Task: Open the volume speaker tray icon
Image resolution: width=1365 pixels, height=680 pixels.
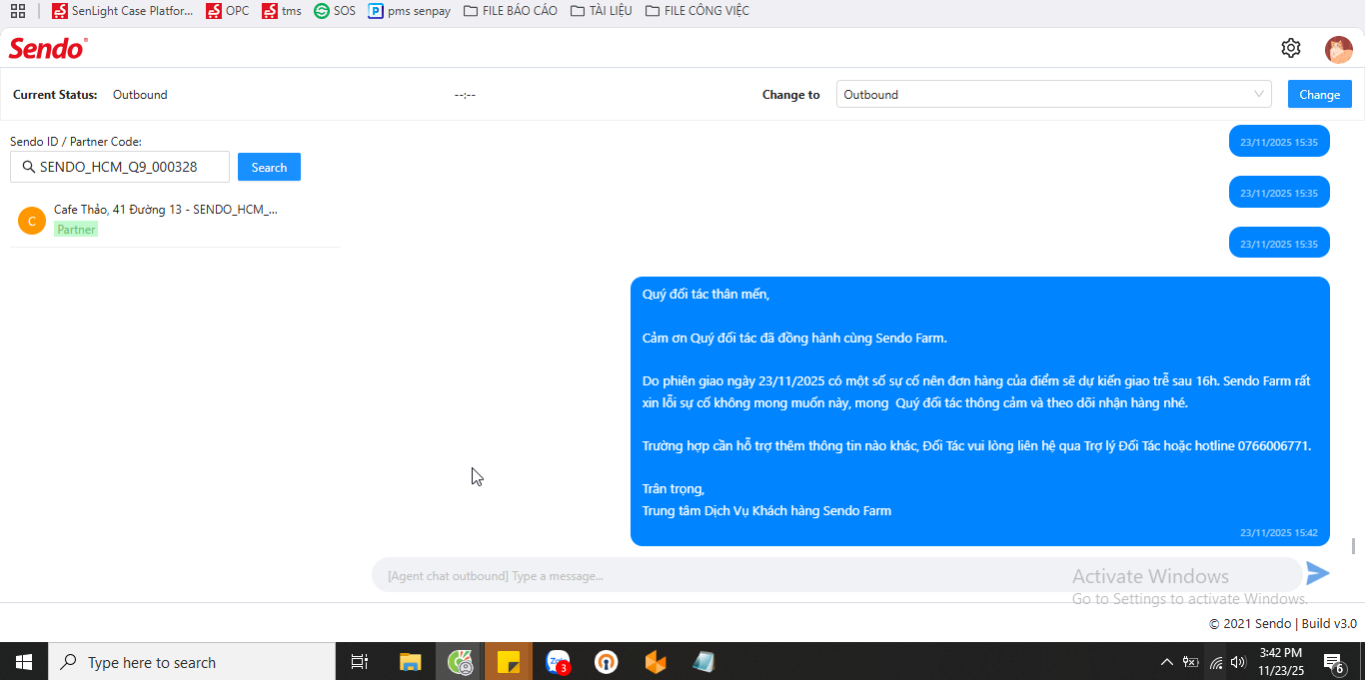Action: click(x=1239, y=661)
